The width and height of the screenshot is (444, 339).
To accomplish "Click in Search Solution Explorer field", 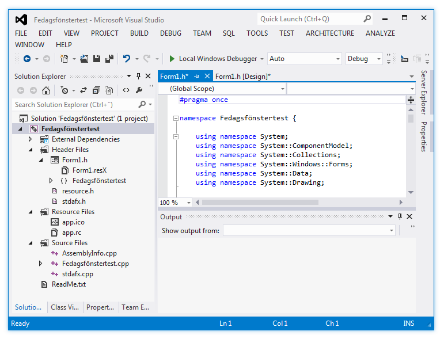I will [75, 104].
